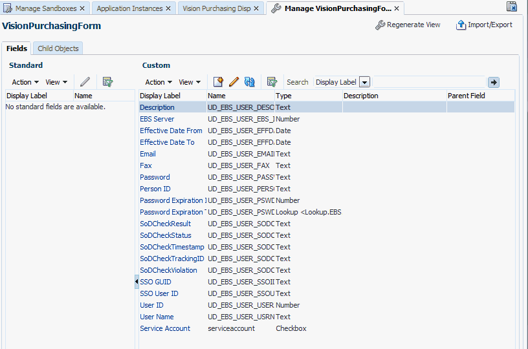Close the Vision Purchasing Disp tab
528x349 pixels.
point(256,8)
